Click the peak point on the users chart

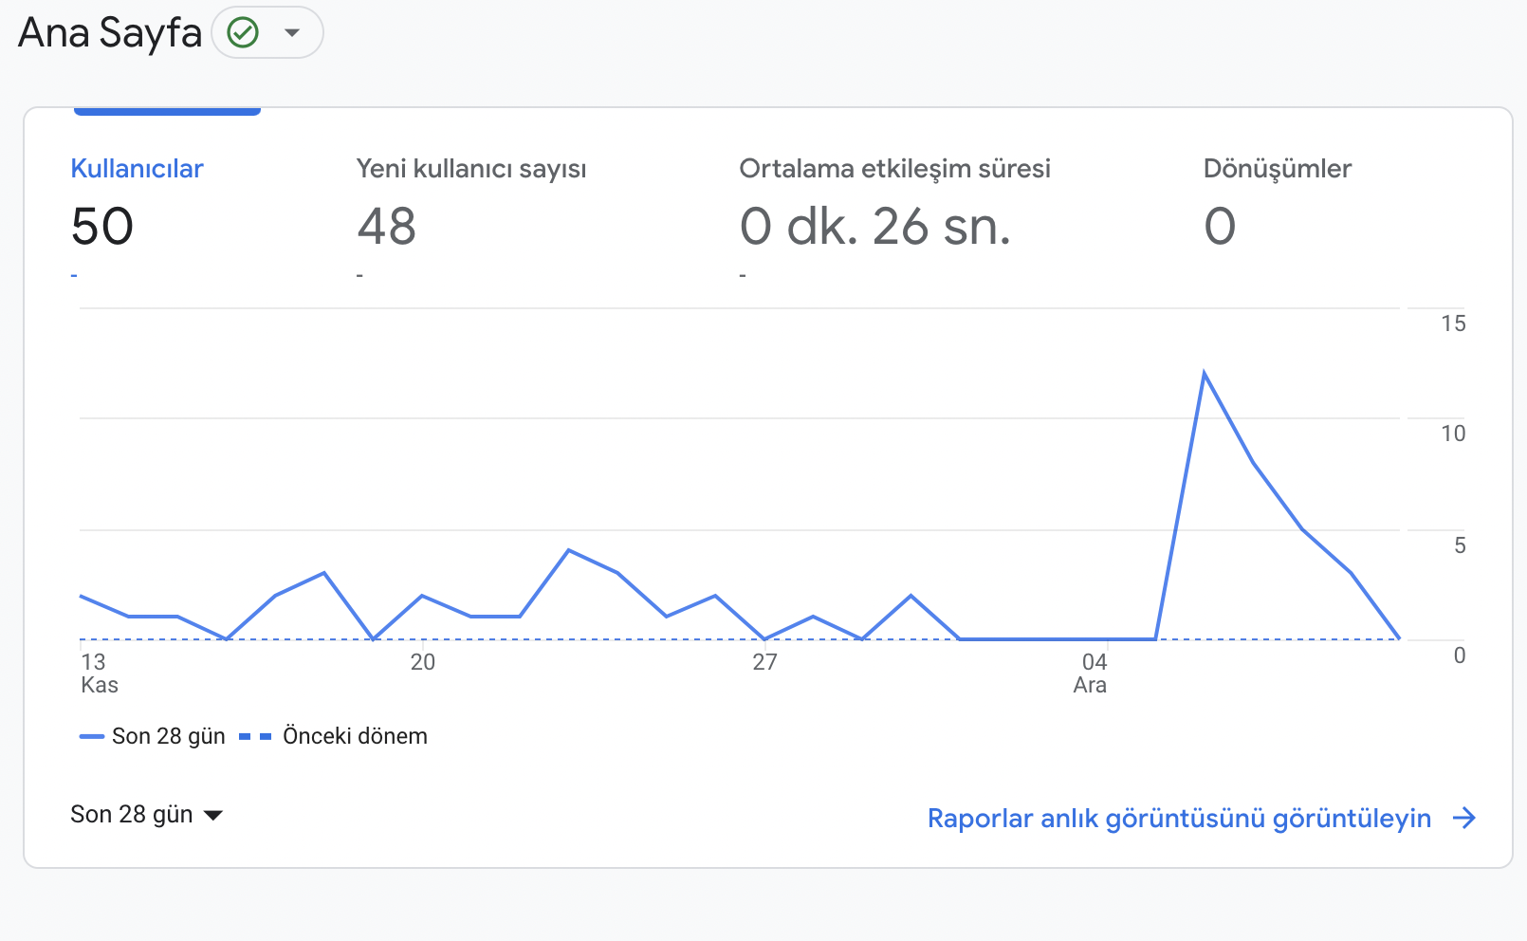pyautogui.click(x=1204, y=373)
